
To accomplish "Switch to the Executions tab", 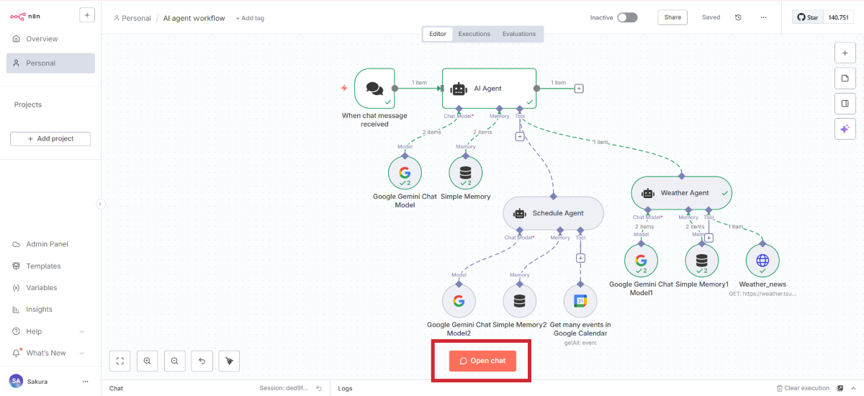I will tap(474, 34).
